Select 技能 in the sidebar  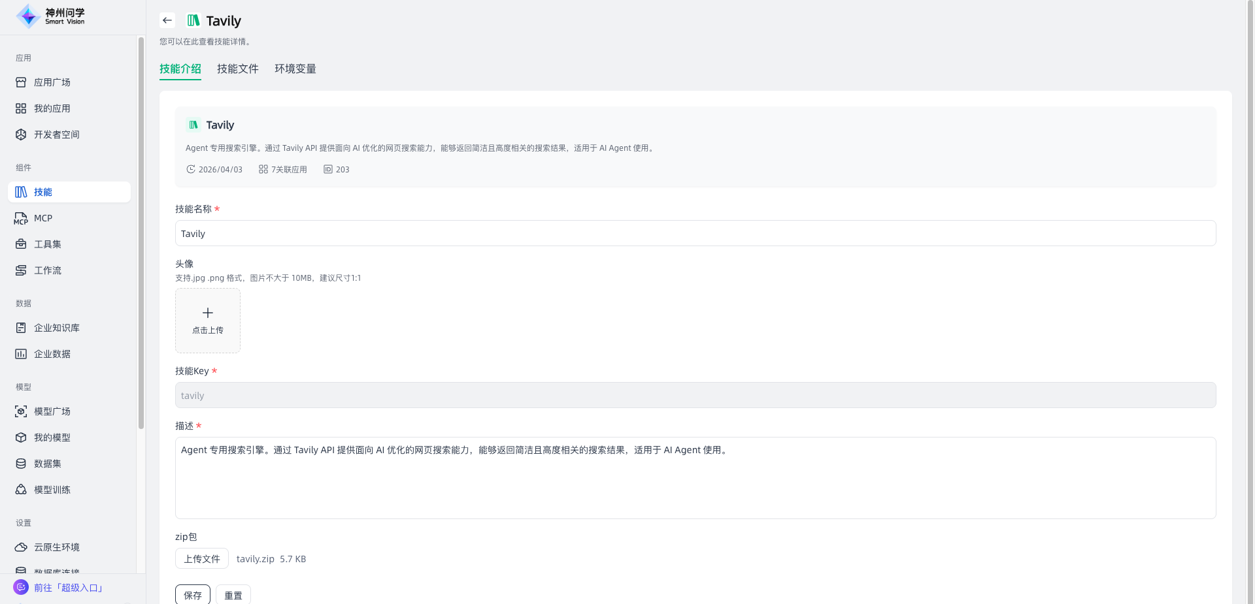[x=69, y=192]
